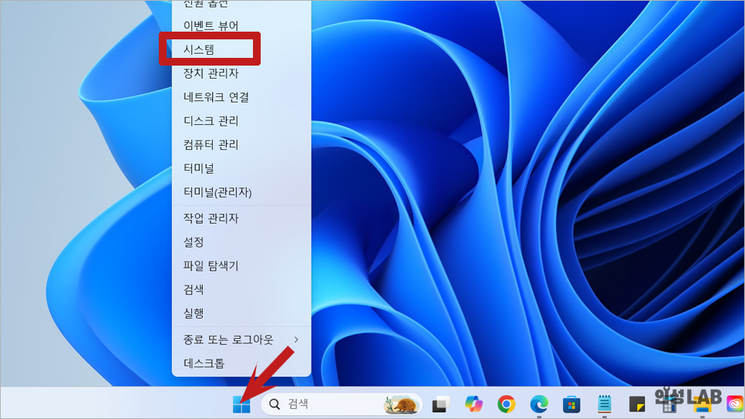
Task: Open the yellow folder File Explorer taskbar icon
Action: pyautogui.click(x=703, y=405)
